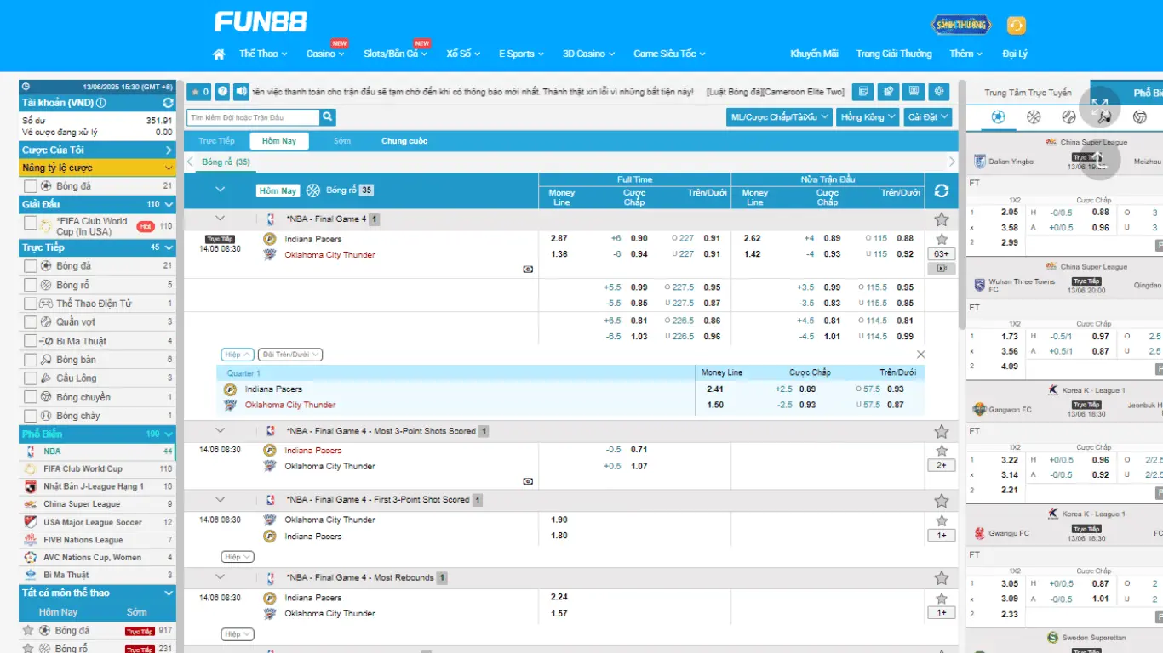Open the Khuyến Mãi promotions link
Image resolution: width=1163 pixels, height=653 pixels.
[x=814, y=54]
